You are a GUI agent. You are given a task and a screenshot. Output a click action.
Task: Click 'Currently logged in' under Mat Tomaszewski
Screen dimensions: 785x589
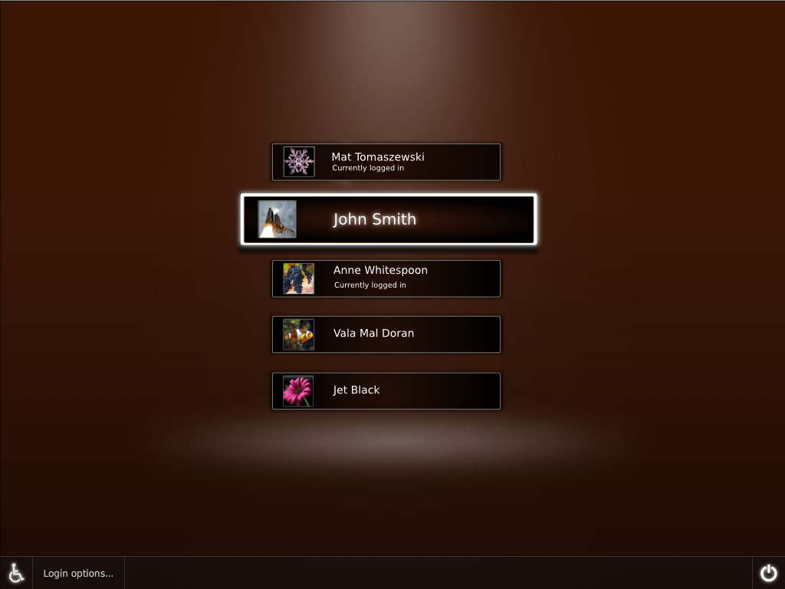click(368, 168)
